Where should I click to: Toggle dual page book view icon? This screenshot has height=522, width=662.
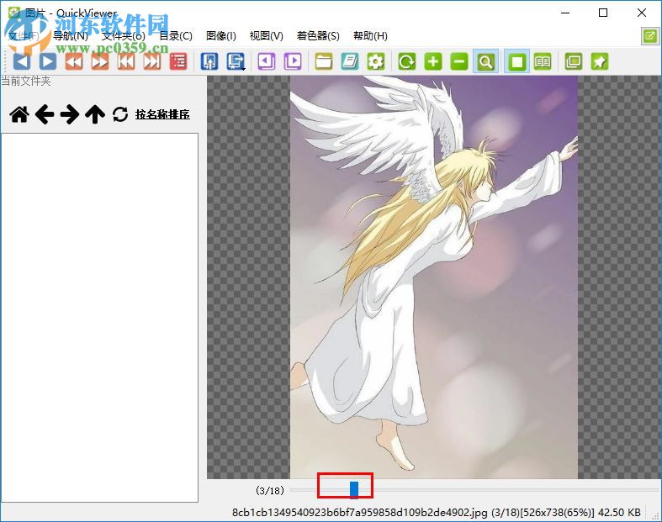[543, 61]
